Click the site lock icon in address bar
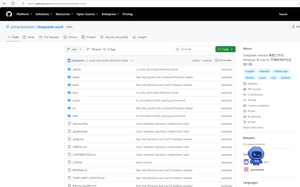The width and height of the screenshot is (300, 187). (23, 4)
